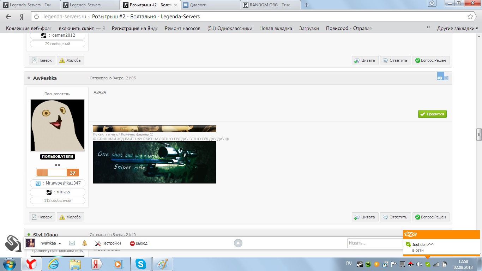482x271 pixels.
Task: Click Цитата button under icemen2012 post
Action: tap(365, 60)
